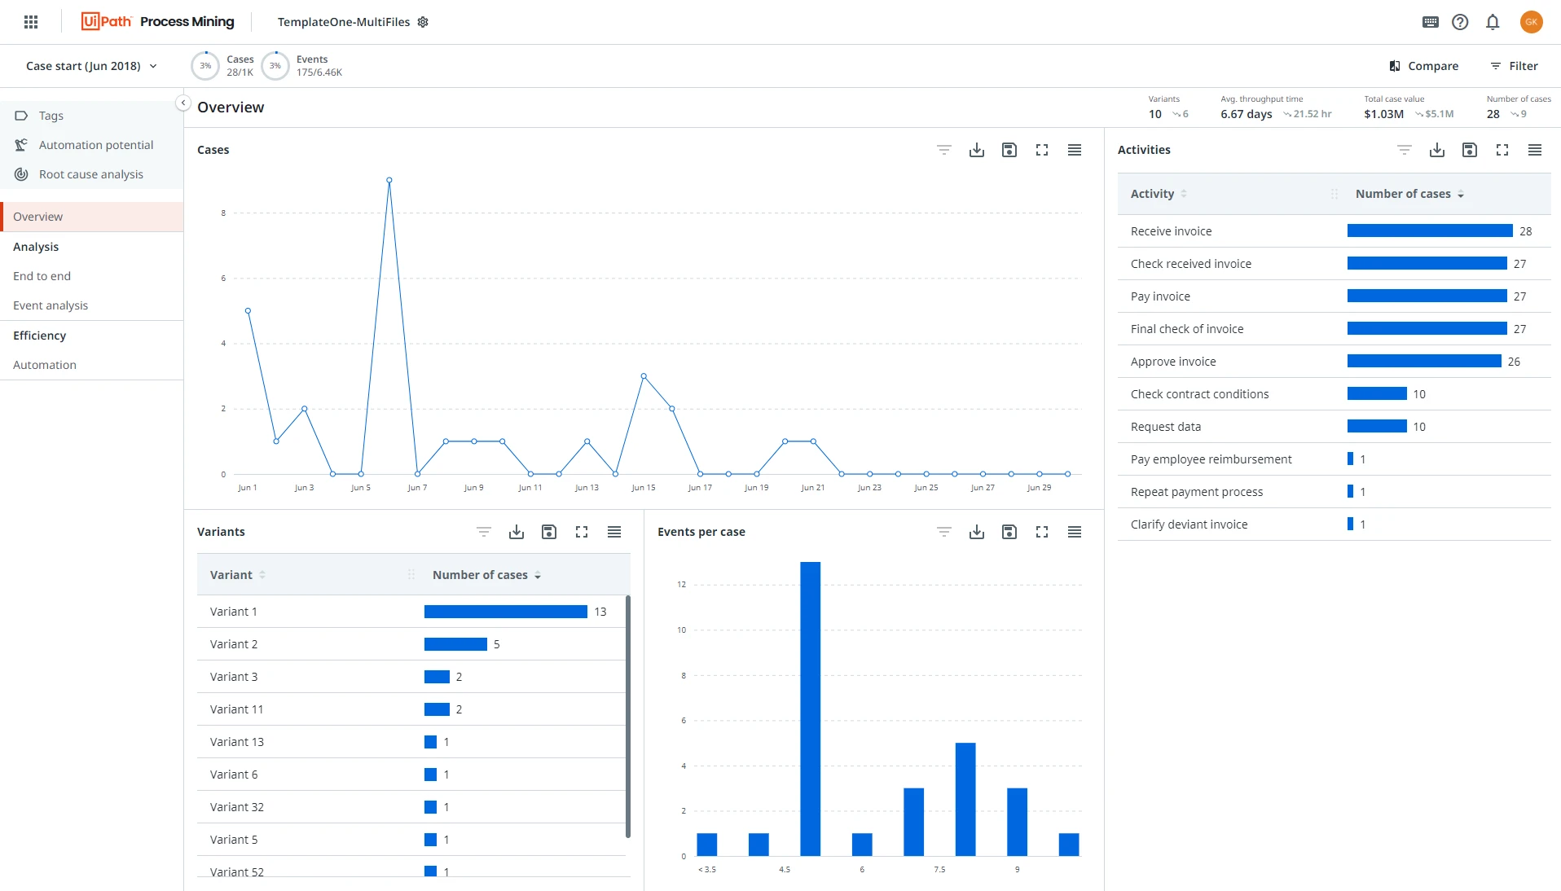The height and width of the screenshot is (891, 1561).
Task: Collapse the left sidebar panel
Action: pos(183,103)
